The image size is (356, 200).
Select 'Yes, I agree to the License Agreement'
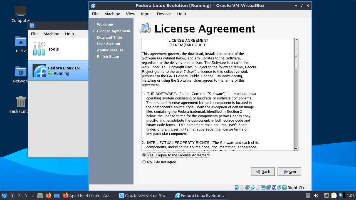click(176, 155)
